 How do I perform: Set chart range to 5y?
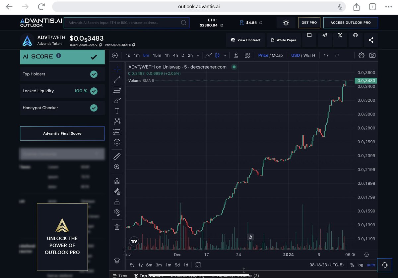pos(132,265)
